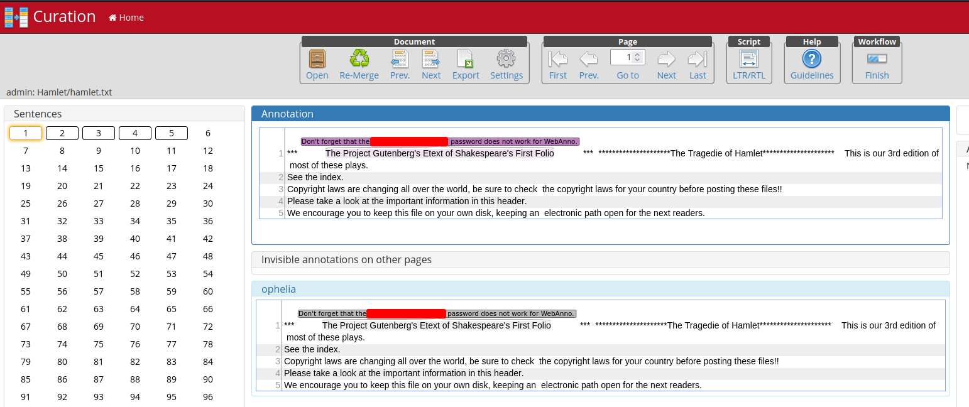Viewport: 969px width, 407px height.
Task: Click 'admin: Hamlet/hamlet.txt' document label
Action: (59, 92)
